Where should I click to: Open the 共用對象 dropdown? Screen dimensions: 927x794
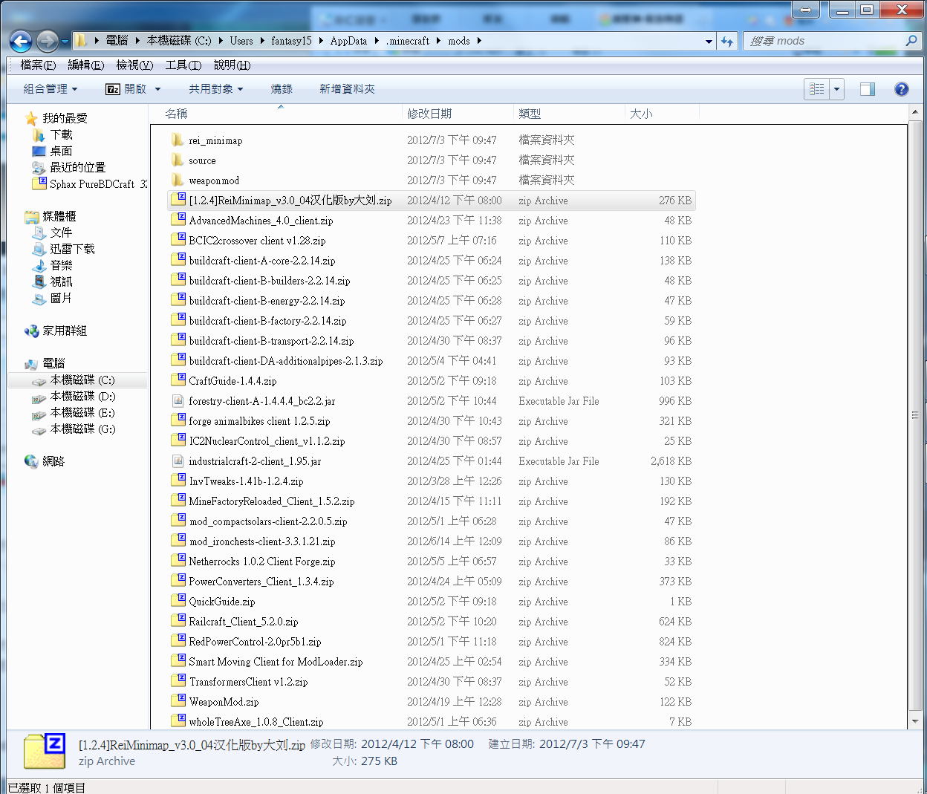[215, 89]
